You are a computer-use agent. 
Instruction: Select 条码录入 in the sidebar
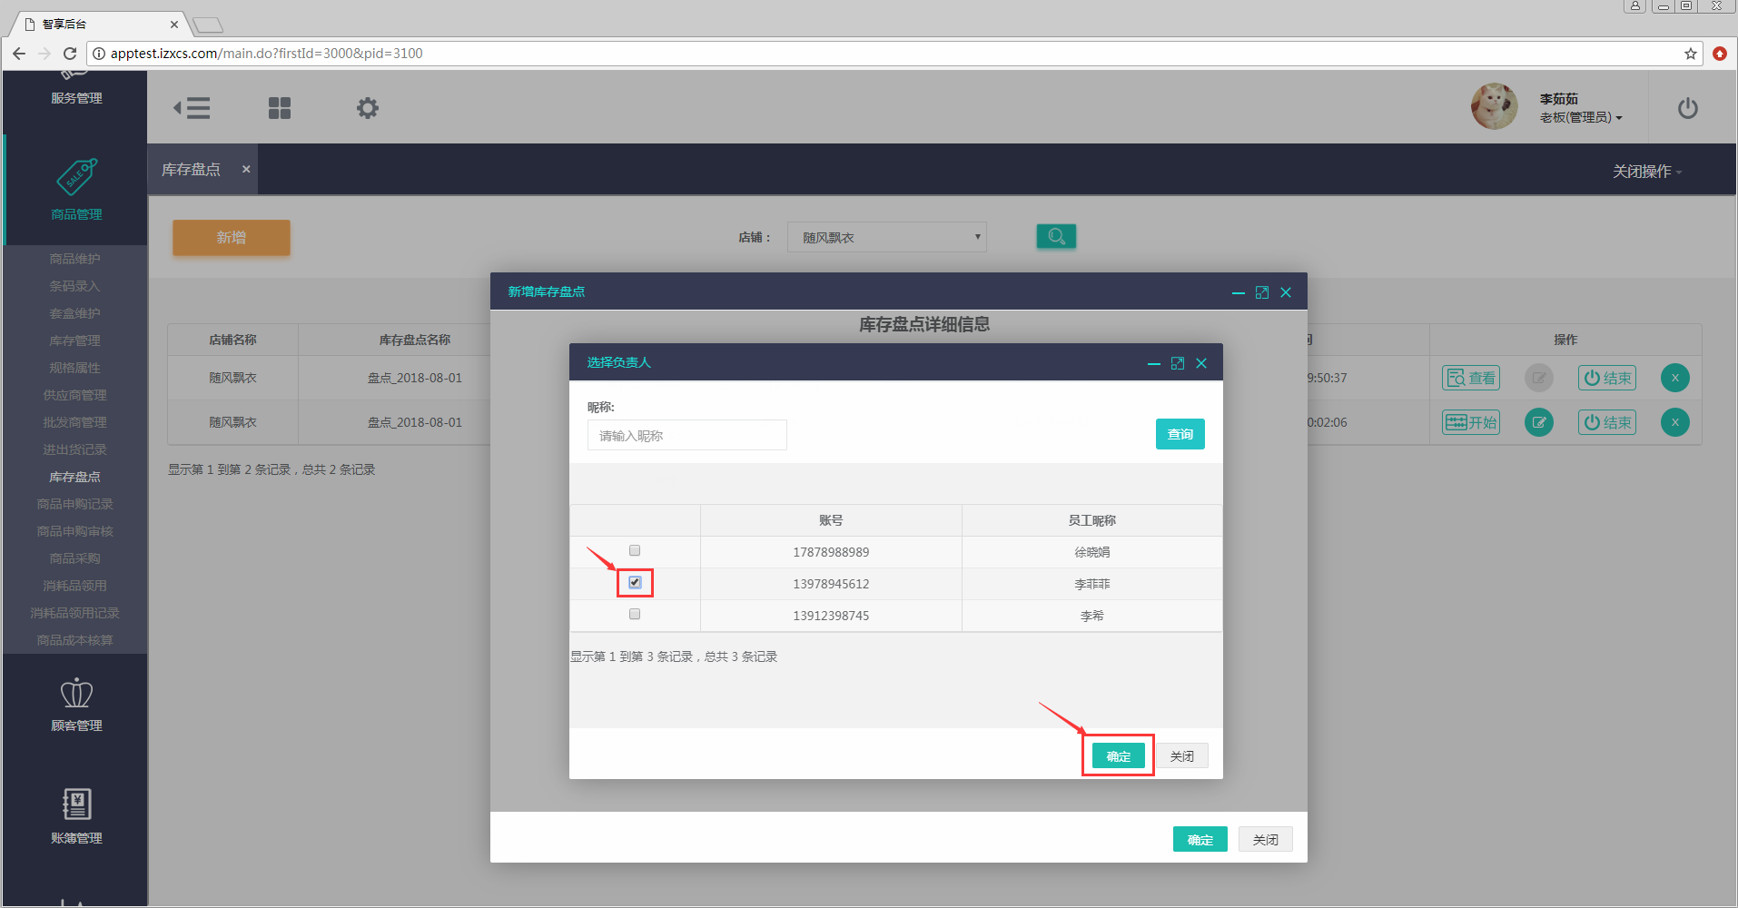75,286
